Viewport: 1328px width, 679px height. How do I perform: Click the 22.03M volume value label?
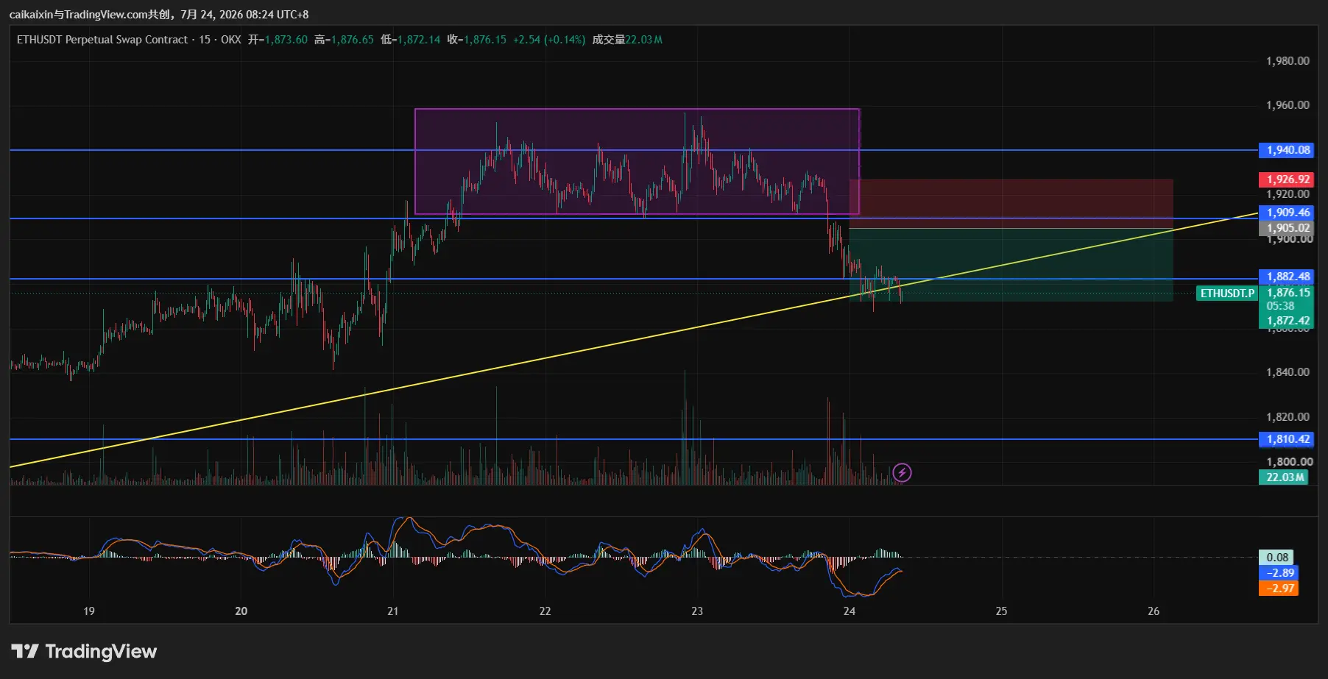click(x=1285, y=477)
